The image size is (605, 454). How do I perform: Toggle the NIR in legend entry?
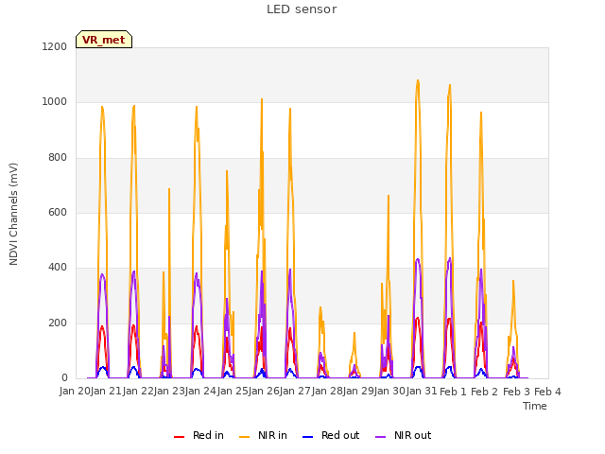click(263, 435)
